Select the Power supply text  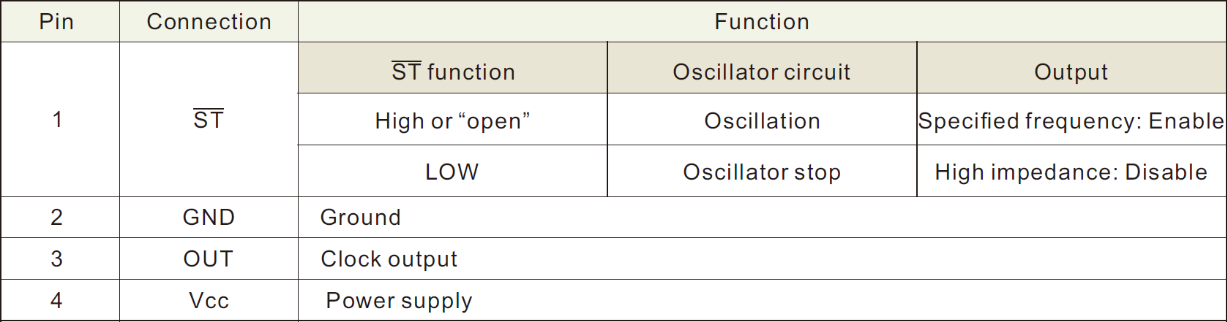(400, 301)
